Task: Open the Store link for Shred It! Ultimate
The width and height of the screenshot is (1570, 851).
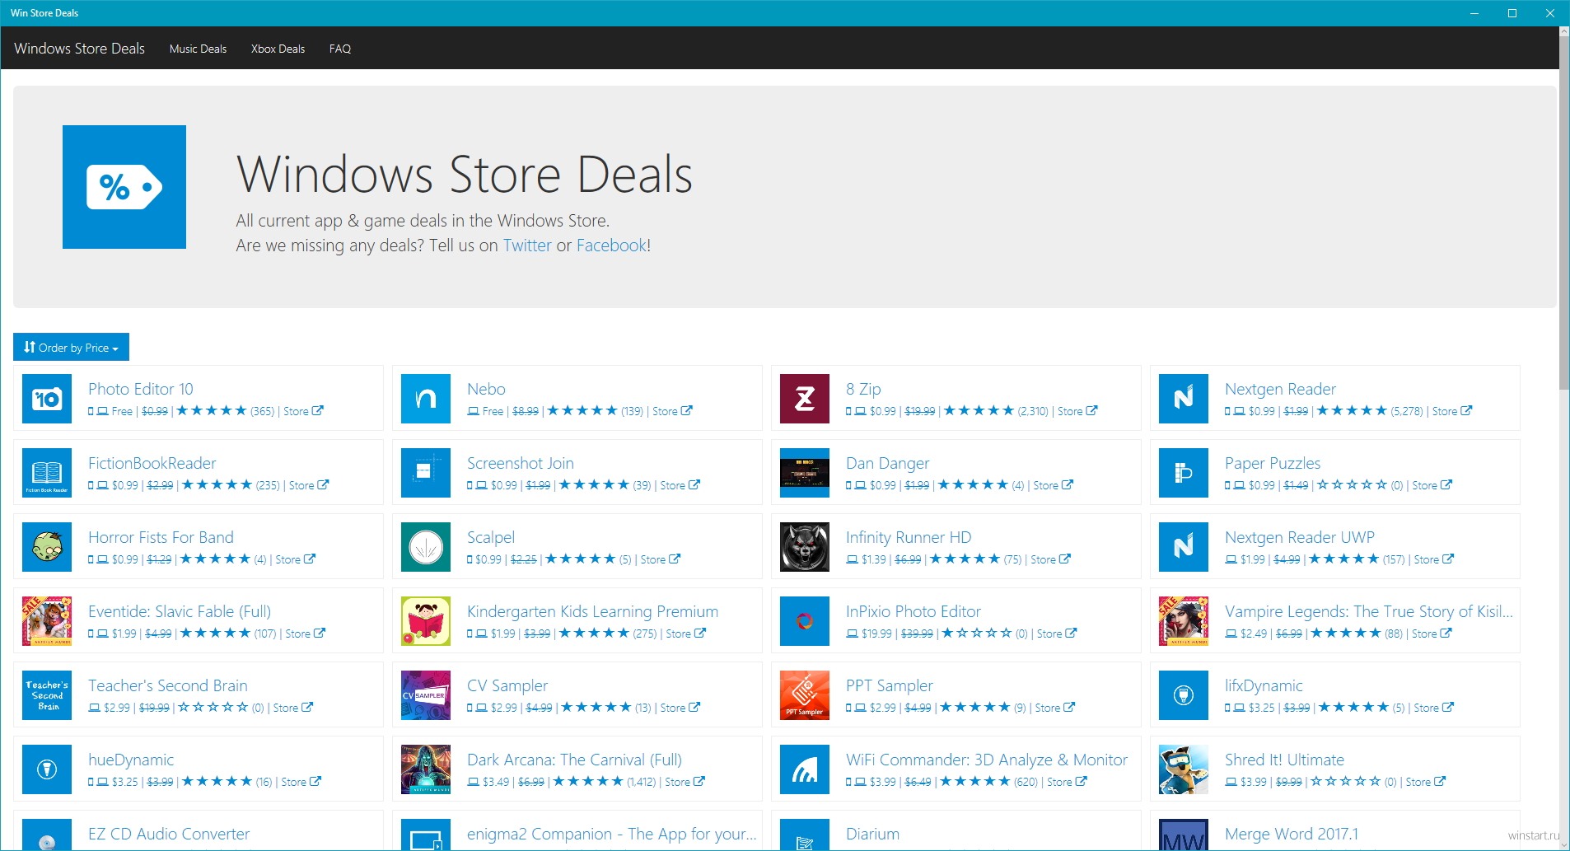Action: tap(1426, 782)
